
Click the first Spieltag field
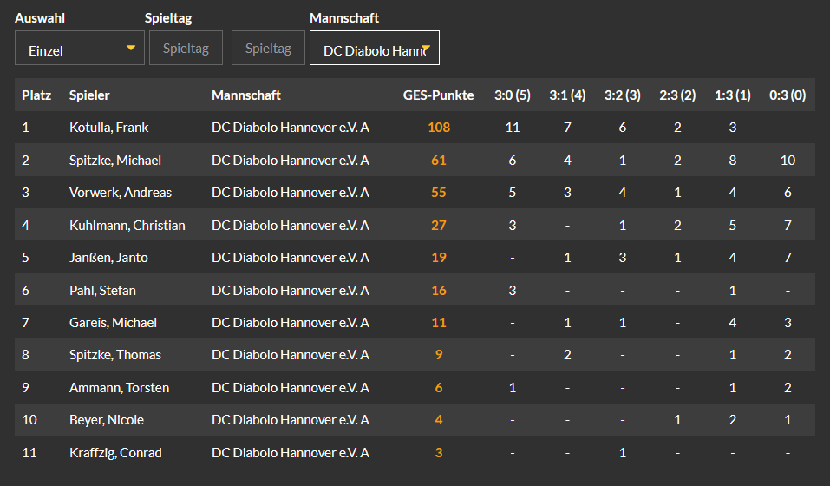[186, 48]
